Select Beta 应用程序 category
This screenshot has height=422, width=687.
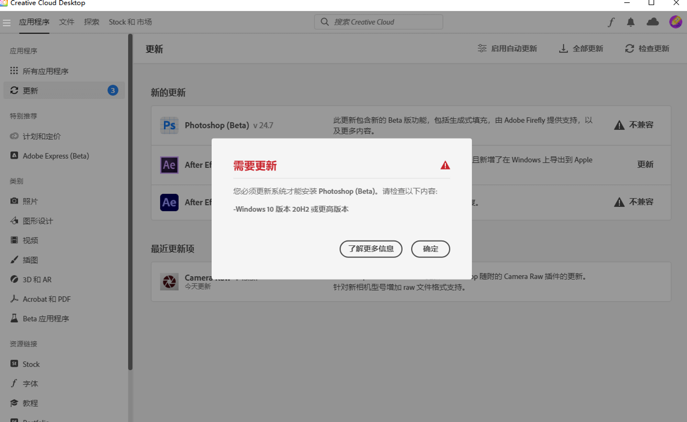(46, 319)
